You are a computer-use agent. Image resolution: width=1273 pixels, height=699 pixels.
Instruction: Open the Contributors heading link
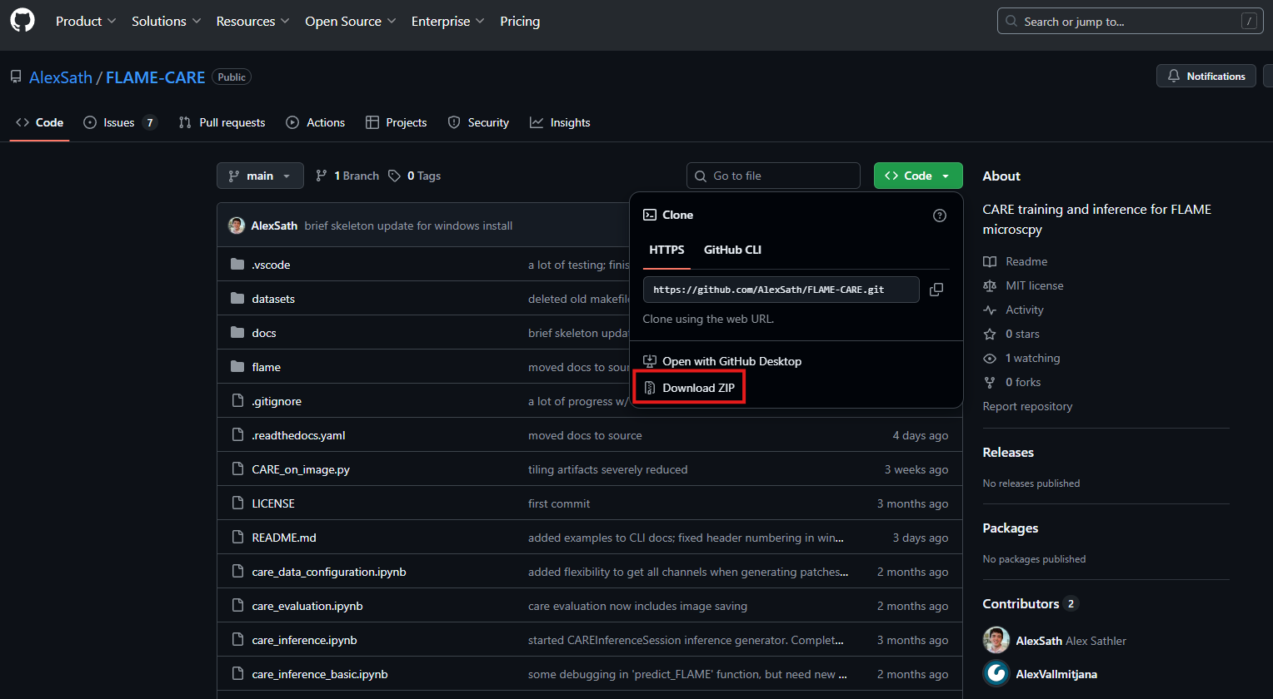(x=1030, y=603)
